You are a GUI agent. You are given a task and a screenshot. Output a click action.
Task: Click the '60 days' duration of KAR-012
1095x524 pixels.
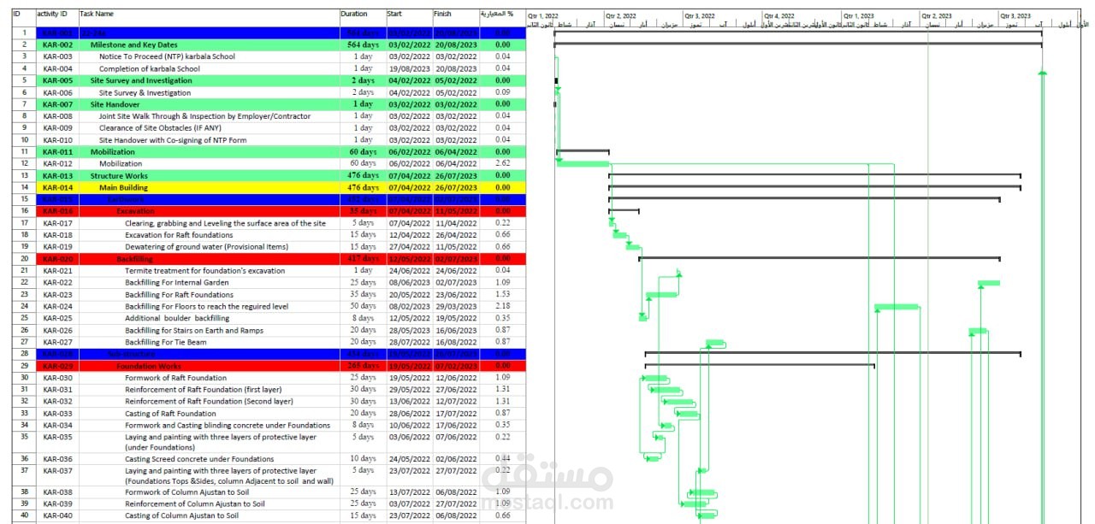pyautogui.click(x=363, y=163)
